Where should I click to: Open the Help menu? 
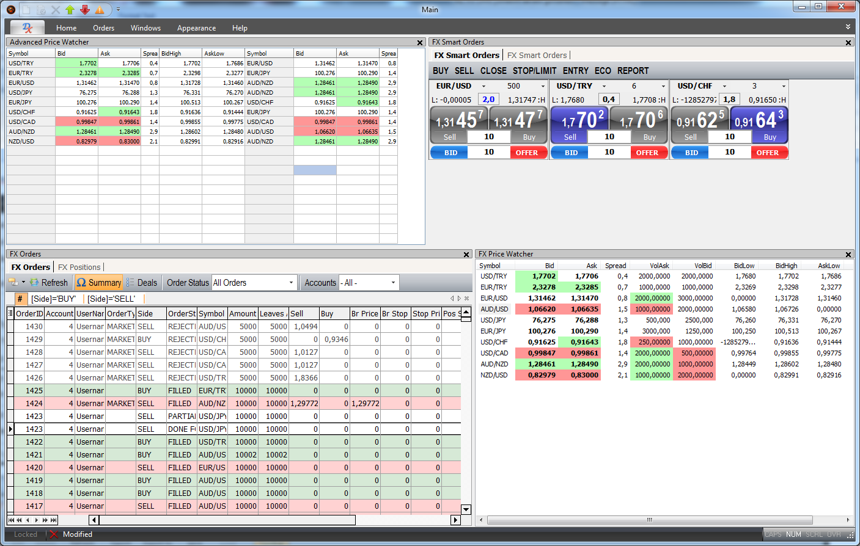click(240, 28)
